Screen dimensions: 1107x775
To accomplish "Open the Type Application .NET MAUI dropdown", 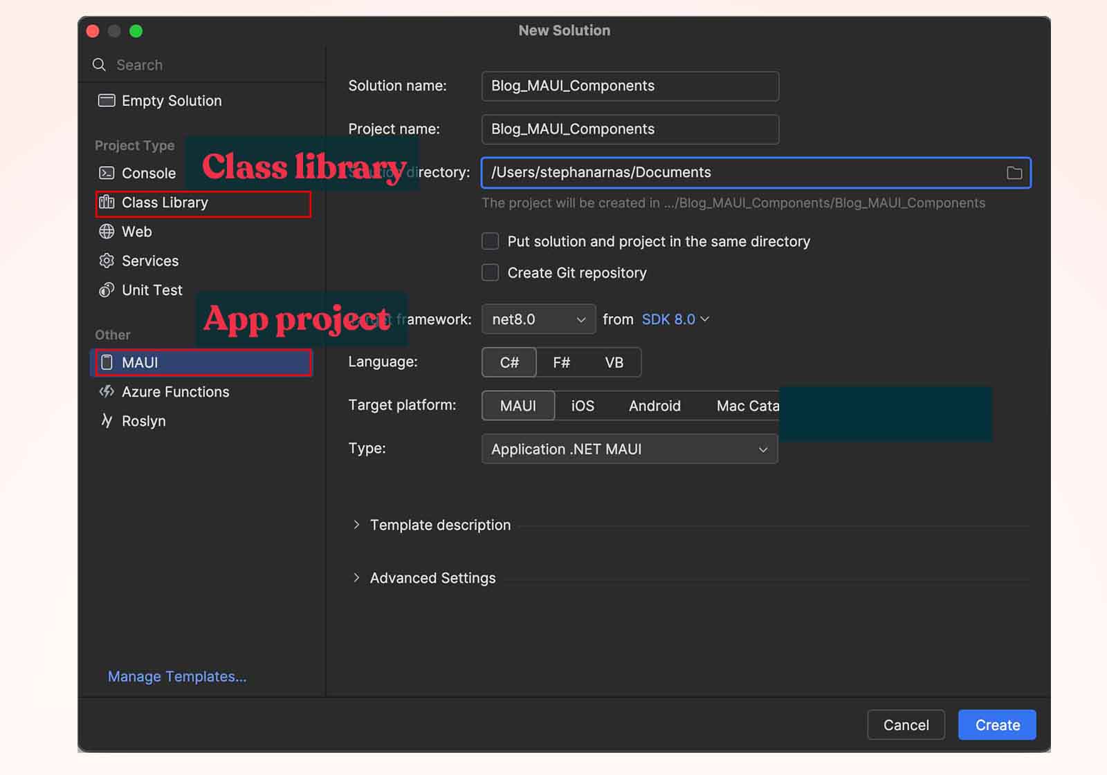I will click(x=630, y=449).
